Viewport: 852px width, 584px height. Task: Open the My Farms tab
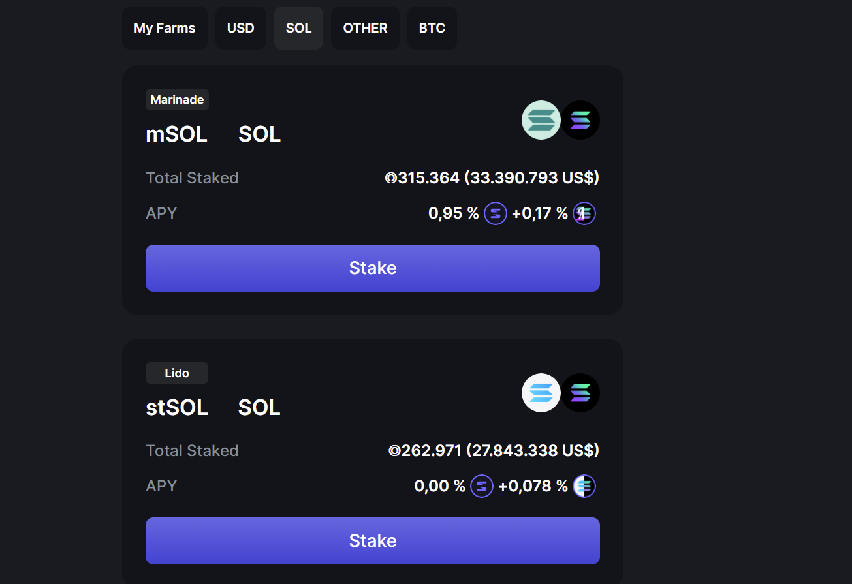click(165, 28)
